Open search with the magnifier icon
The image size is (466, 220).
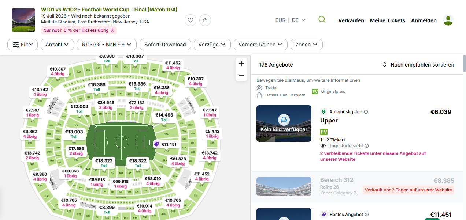click(x=322, y=20)
